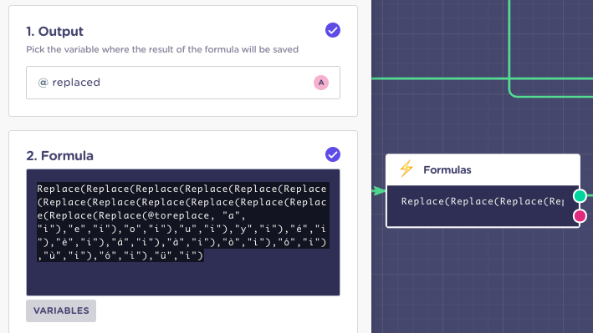Open the VARIABLES button
This screenshot has width=593, height=333.
point(61,310)
